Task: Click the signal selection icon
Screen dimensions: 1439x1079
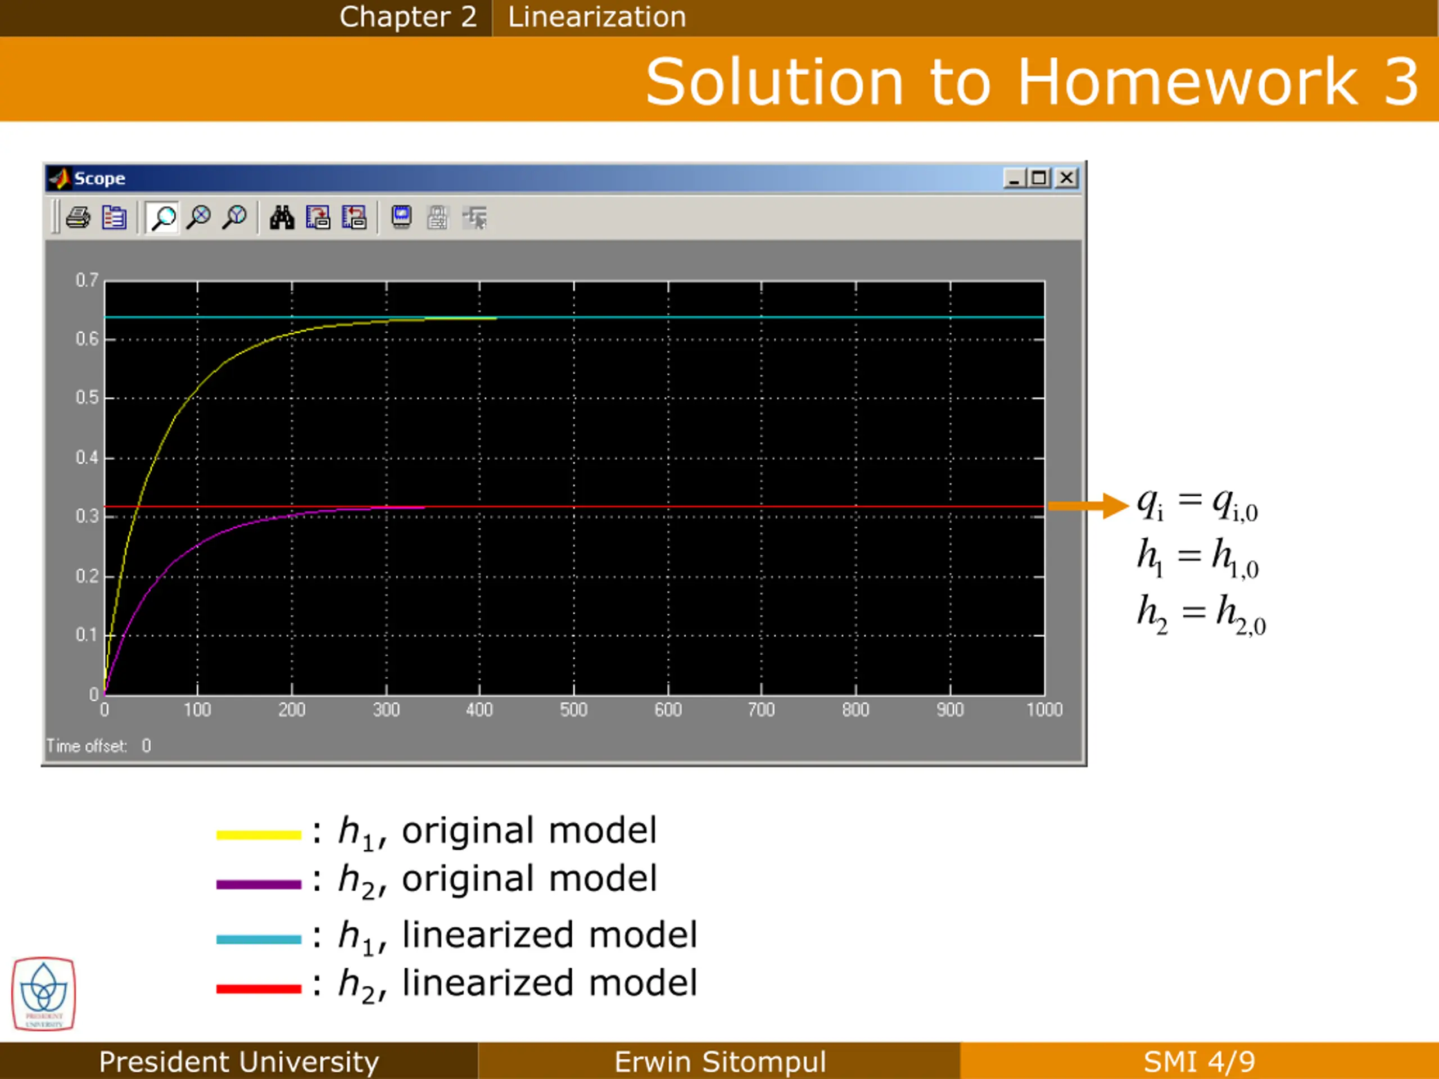Action: pos(475,217)
